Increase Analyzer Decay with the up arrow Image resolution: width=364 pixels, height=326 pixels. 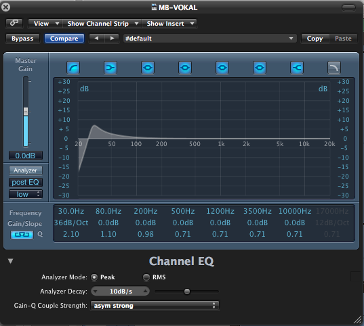click(x=145, y=292)
